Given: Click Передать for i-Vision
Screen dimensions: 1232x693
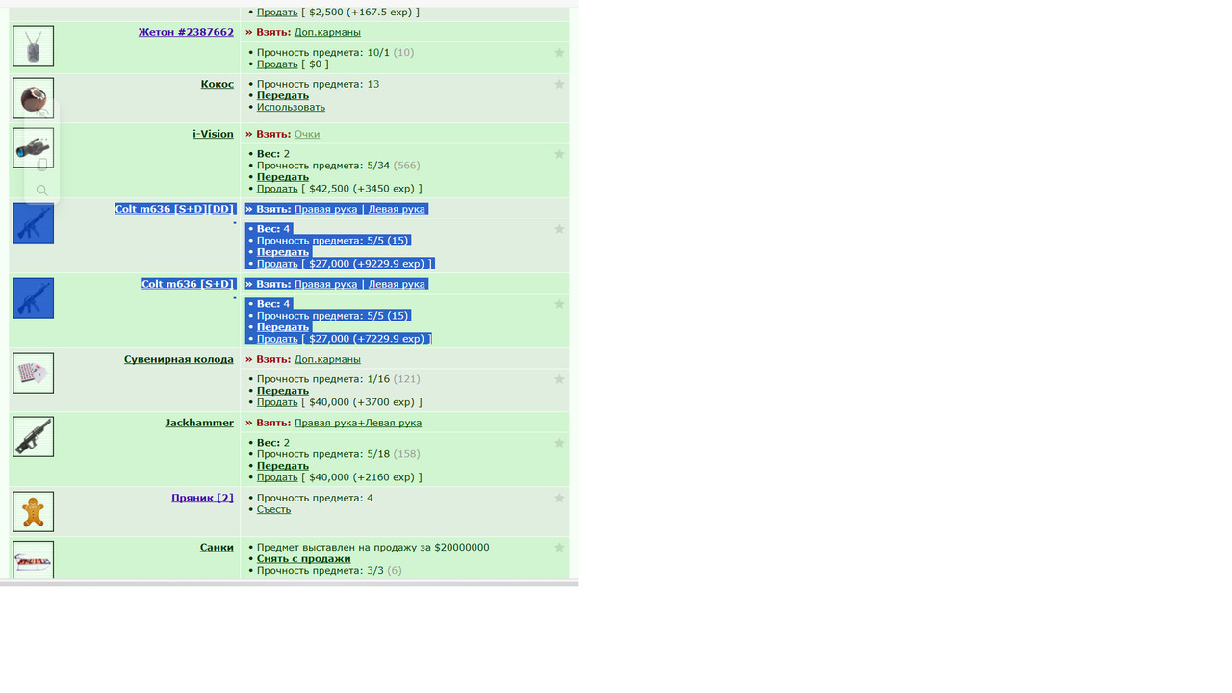Looking at the screenshot, I should [x=283, y=177].
